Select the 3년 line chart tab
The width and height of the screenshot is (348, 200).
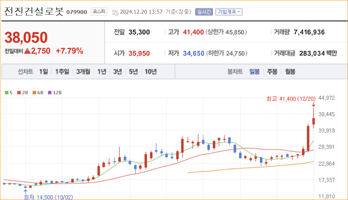pyautogui.click(x=117, y=71)
